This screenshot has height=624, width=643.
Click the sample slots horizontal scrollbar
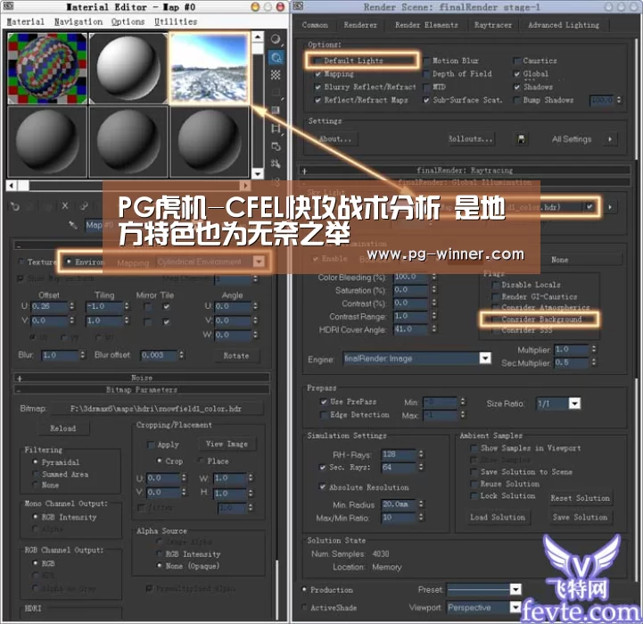coord(128,186)
